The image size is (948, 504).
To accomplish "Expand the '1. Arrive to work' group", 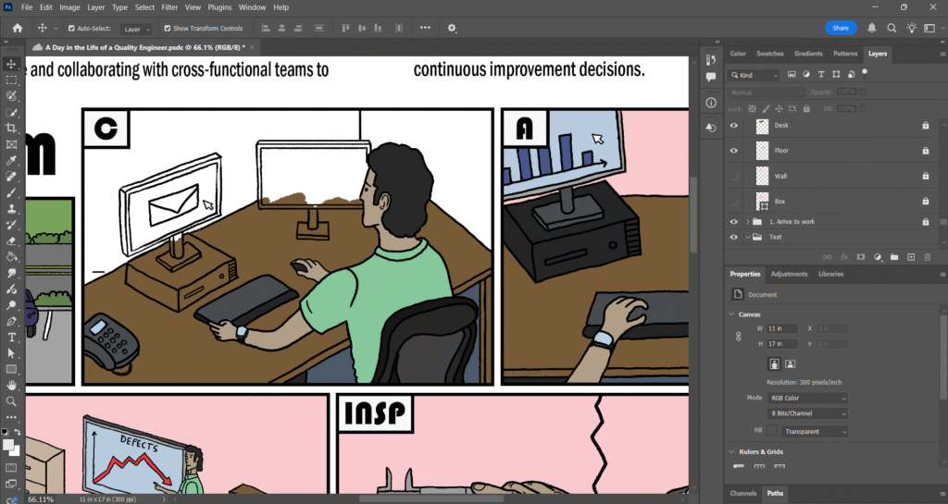I will (x=747, y=222).
